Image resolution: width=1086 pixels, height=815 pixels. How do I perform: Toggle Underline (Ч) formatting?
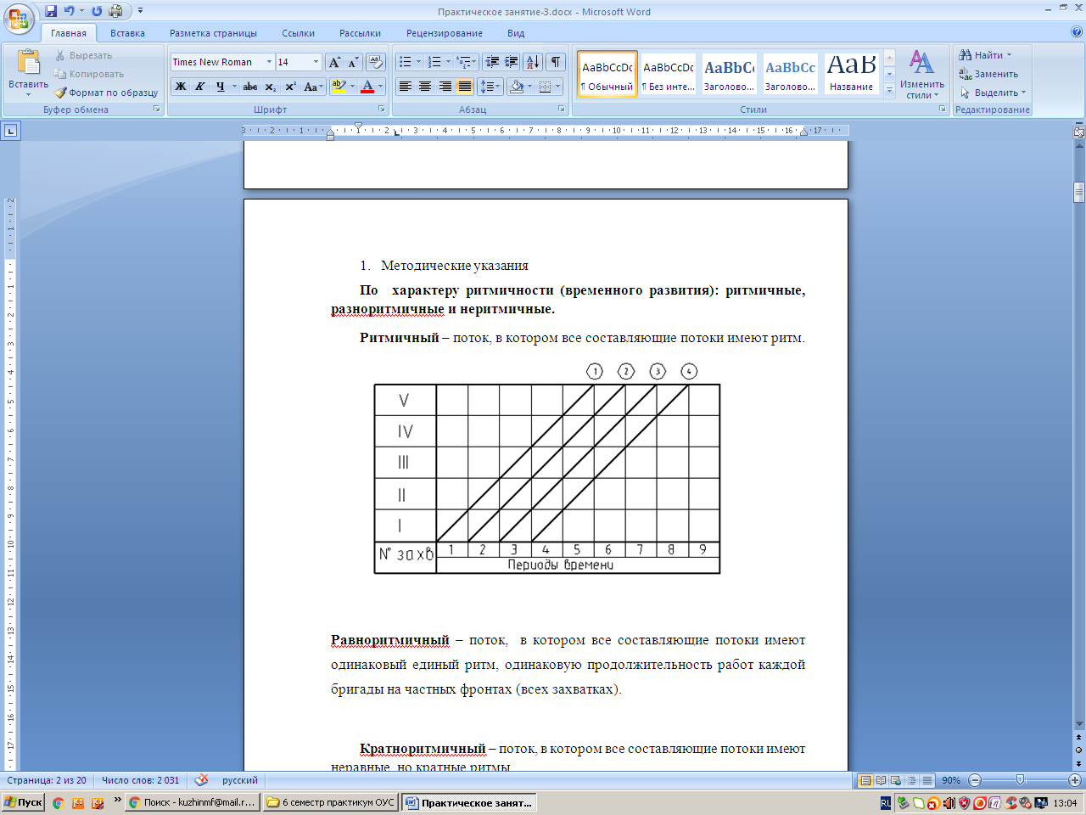(220, 87)
